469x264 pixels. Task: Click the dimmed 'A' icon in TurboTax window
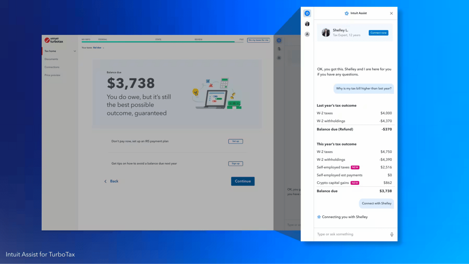279,58
